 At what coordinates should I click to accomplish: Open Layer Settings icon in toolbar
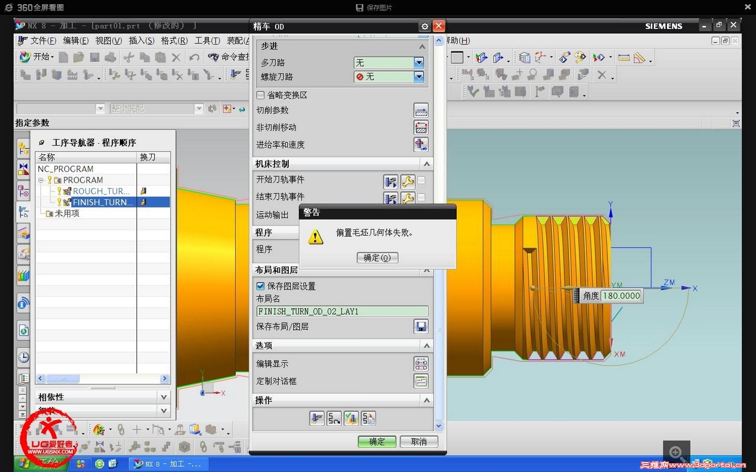524,58
